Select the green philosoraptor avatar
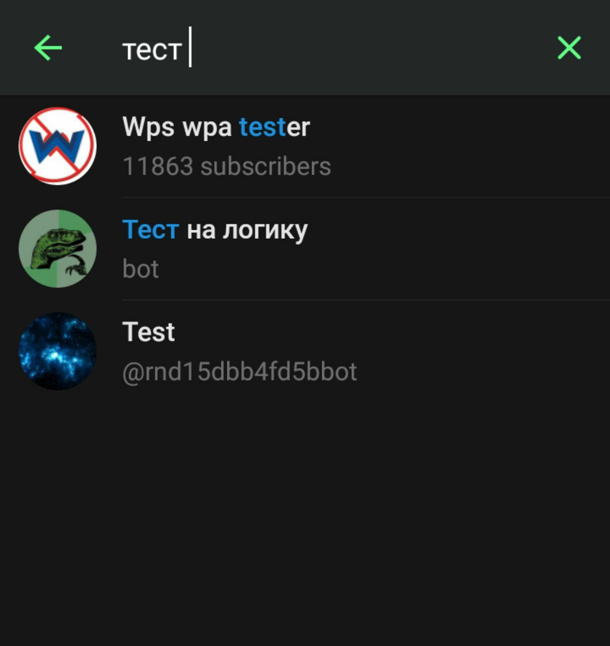610x646 pixels. coord(57,248)
